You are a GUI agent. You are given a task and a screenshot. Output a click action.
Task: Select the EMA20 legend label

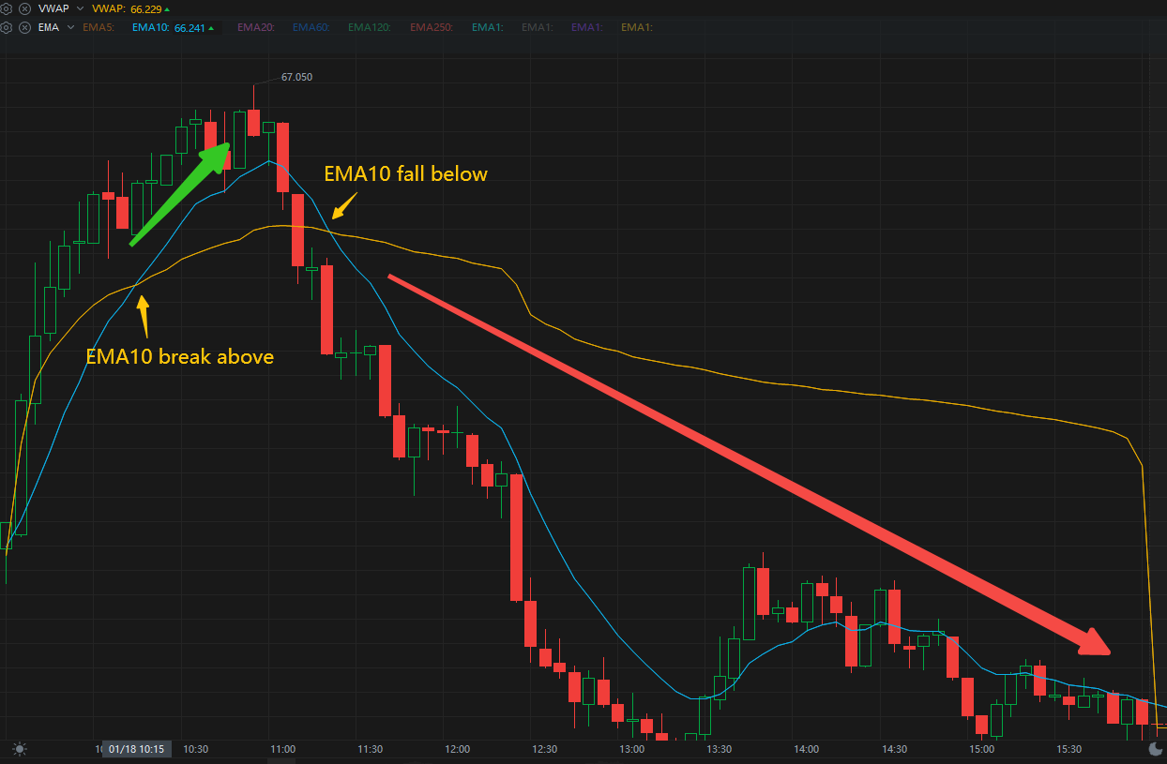256,27
